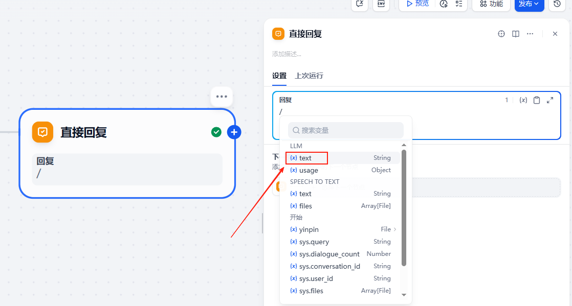Open the help book icon in panel header
This screenshot has width=572, height=306.
(516, 34)
